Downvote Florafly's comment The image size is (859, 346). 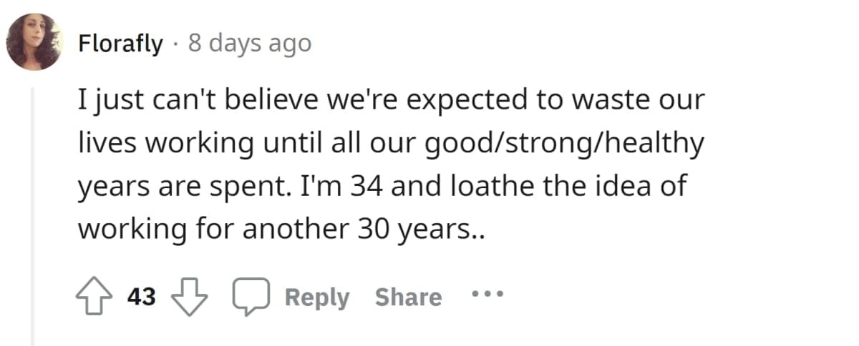pos(190,297)
